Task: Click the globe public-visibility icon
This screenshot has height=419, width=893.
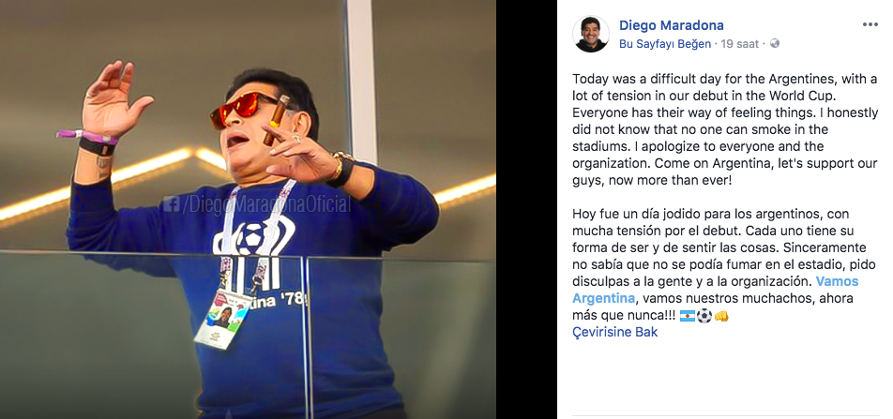Action: click(x=774, y=43)
